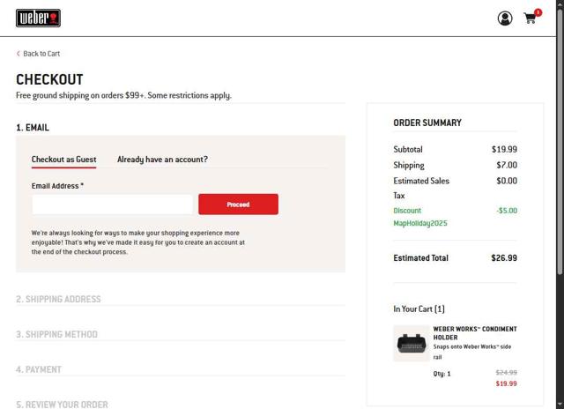Image resolution: width=564 pixels, height=409 pixels.
Task: Click the In Your Cart (1) heading
Action: tap(419, 309)
